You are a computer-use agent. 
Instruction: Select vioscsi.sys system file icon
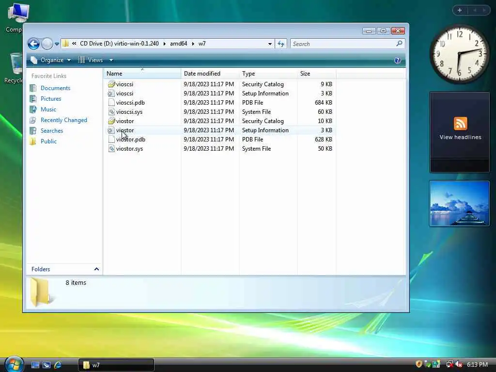[x=111, y=112]
